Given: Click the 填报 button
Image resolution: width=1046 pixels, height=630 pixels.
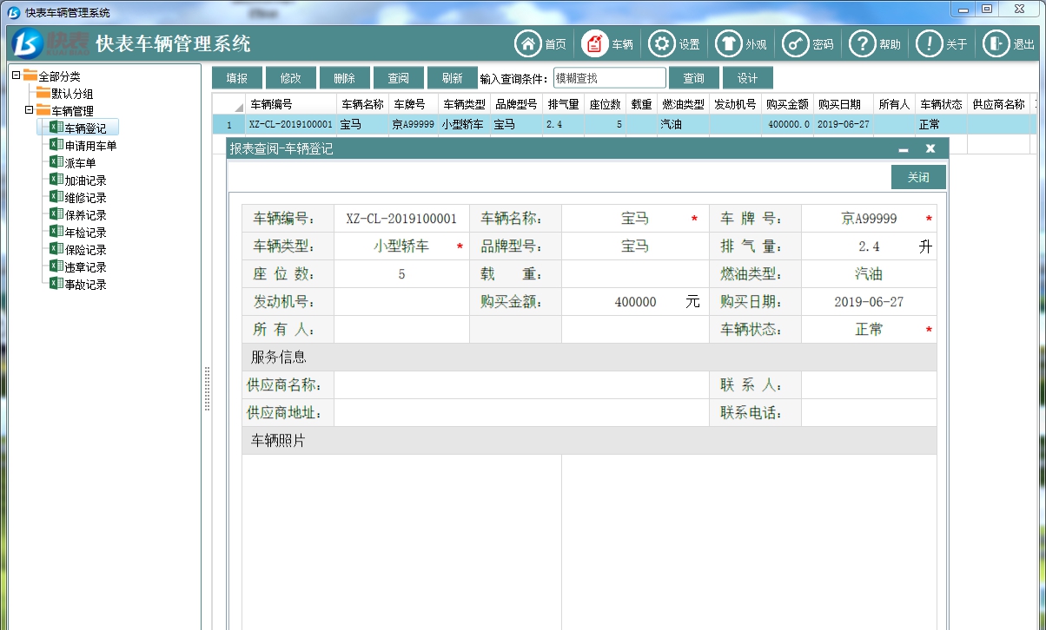Looking at the screenshot, I should pyautogui.click(x=237, y=77).
